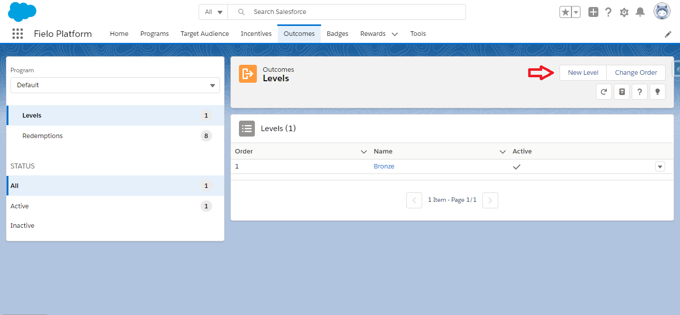Open the App Launcher grid icon

click(x=17, y=33)
